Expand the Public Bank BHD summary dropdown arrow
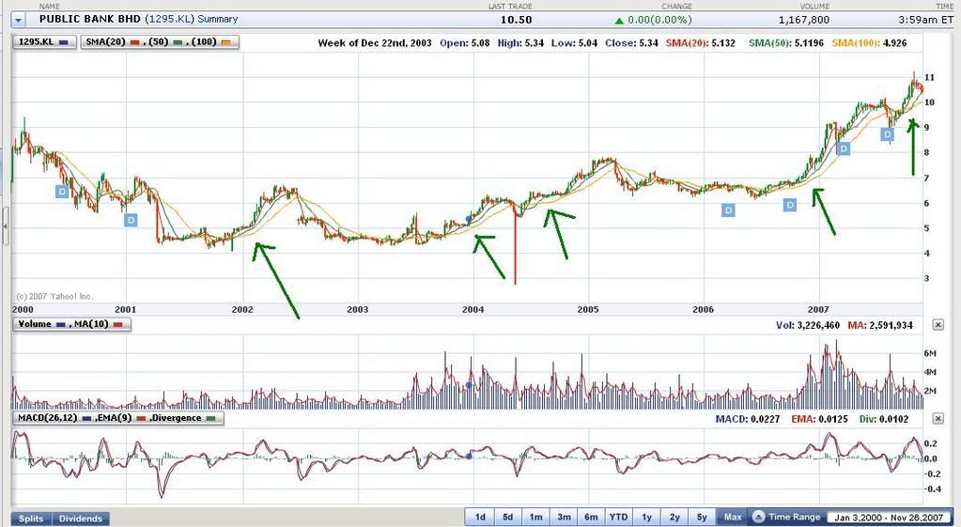Screen dimensions: 961x527 point(19,19)
